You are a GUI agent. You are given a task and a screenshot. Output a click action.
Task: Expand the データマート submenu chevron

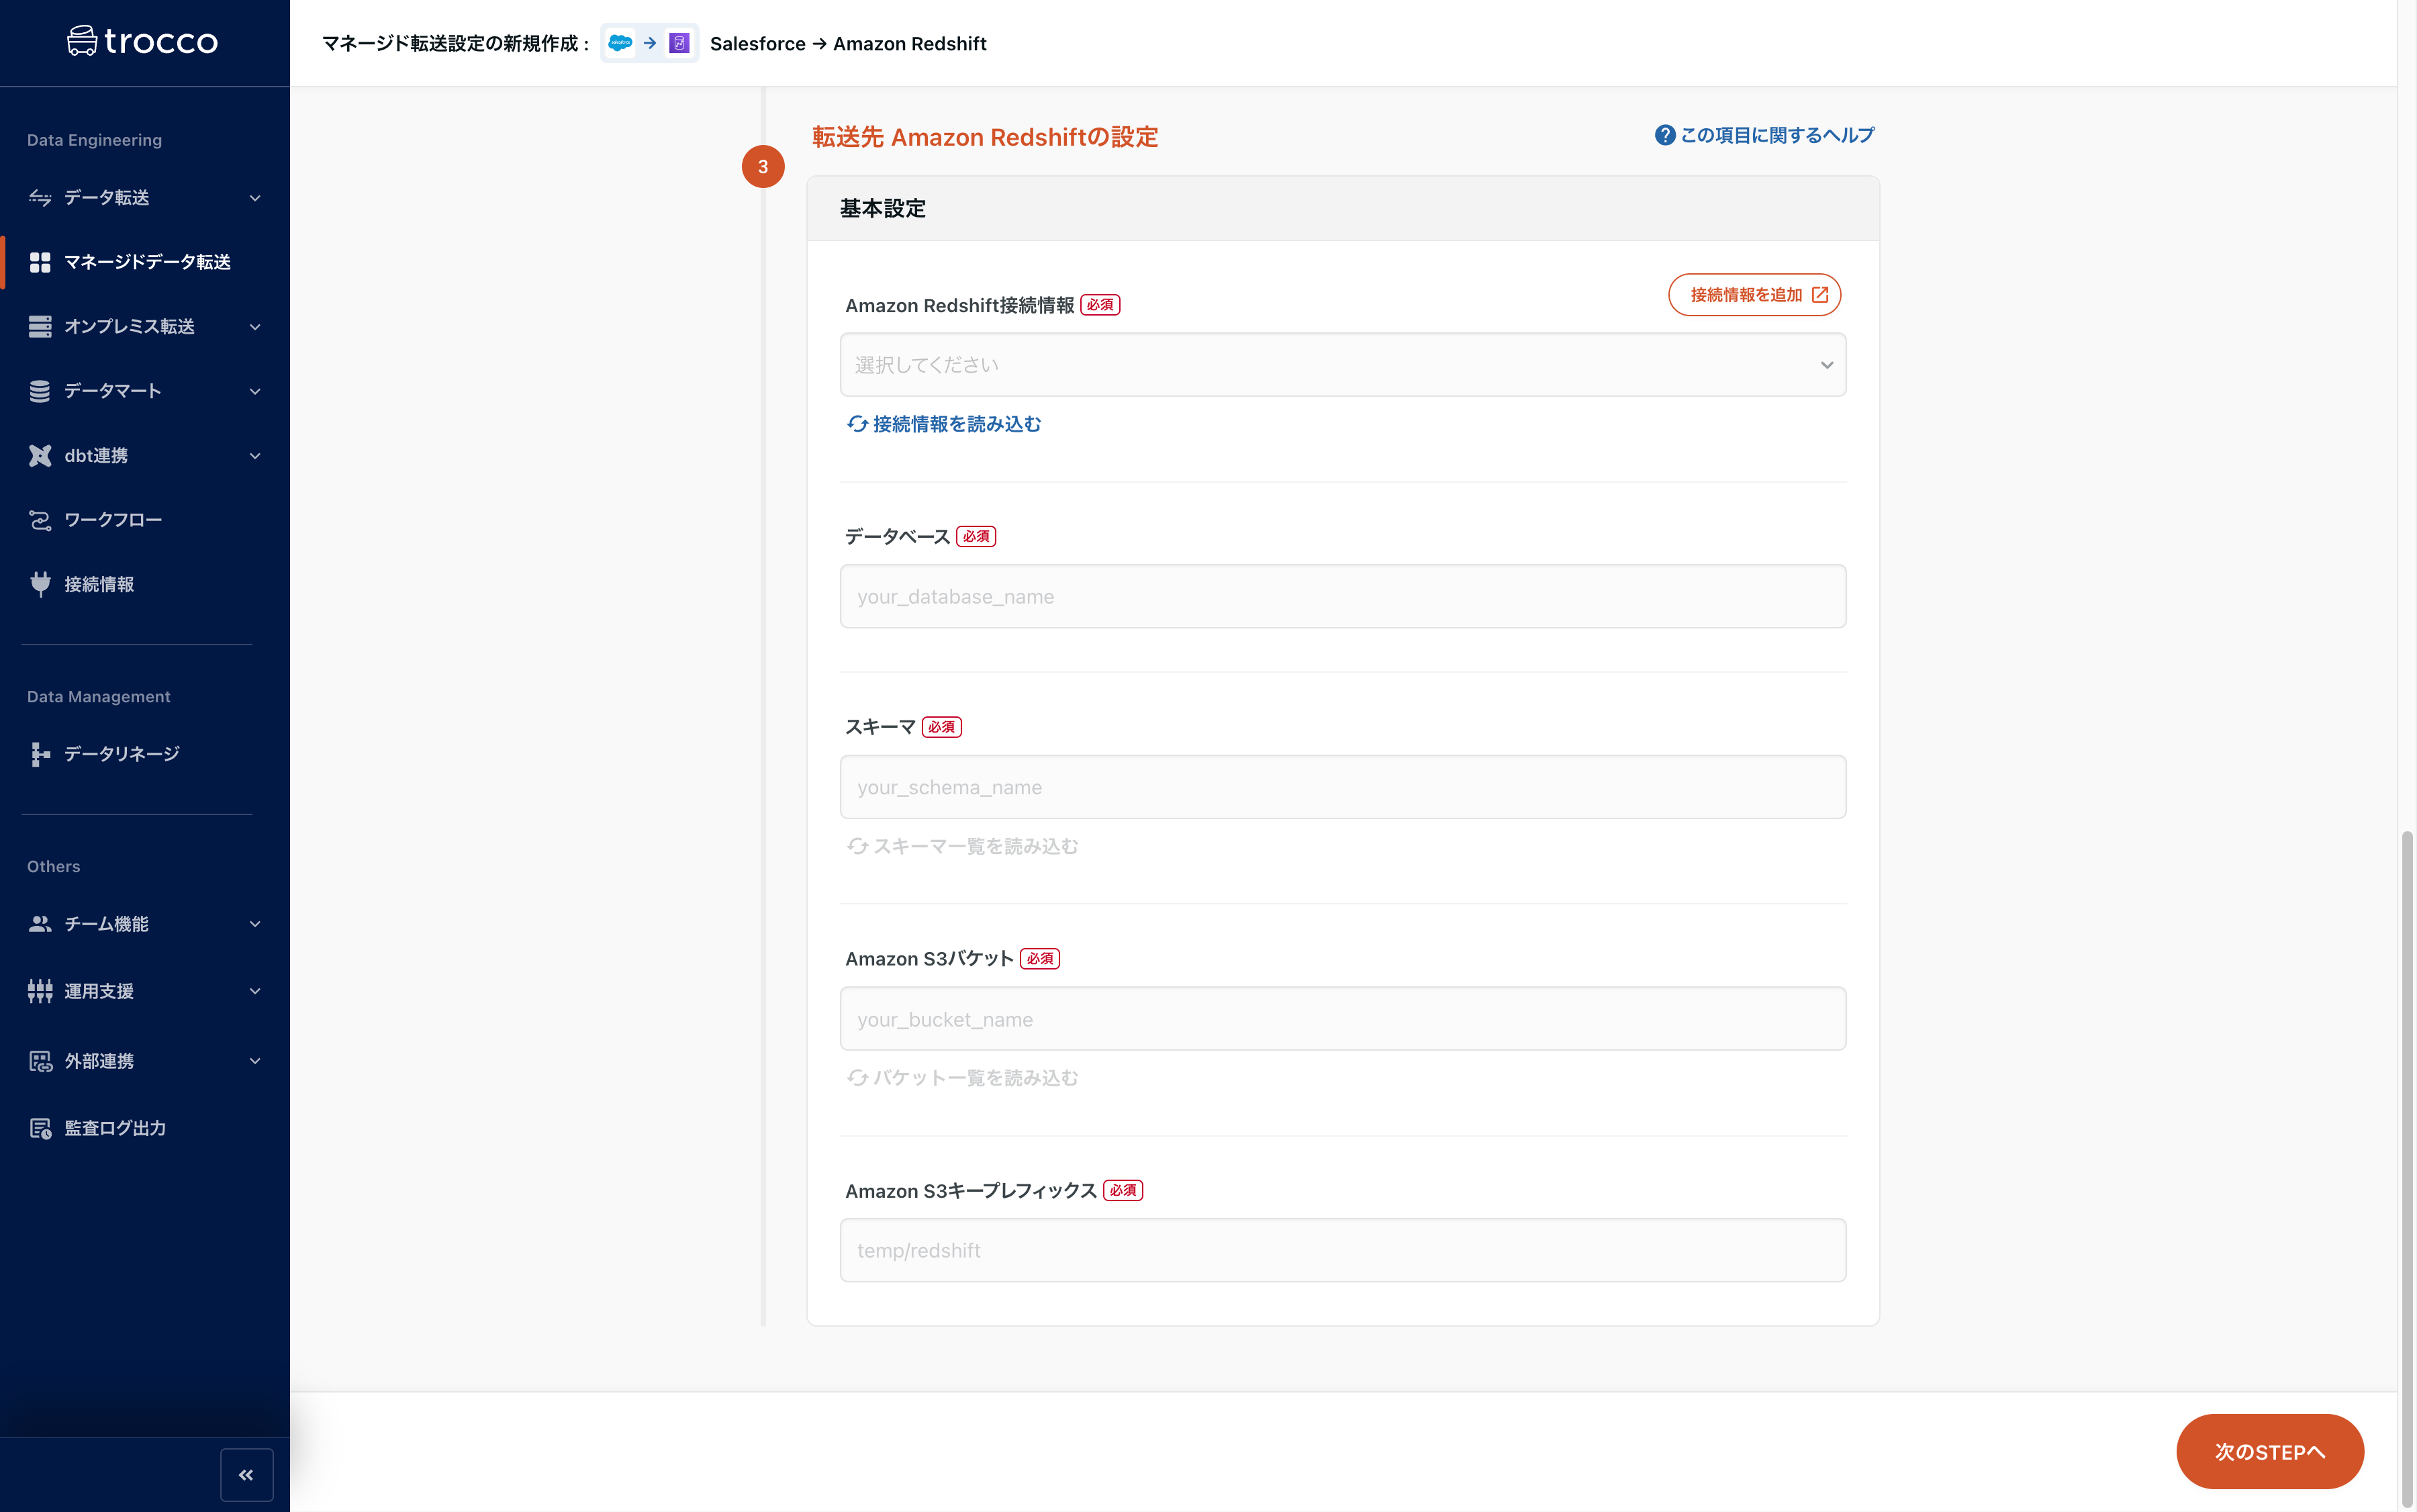click(x=255, y=391)
